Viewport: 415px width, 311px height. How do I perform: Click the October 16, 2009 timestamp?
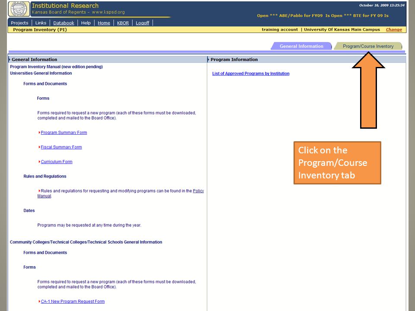[382, 5]
